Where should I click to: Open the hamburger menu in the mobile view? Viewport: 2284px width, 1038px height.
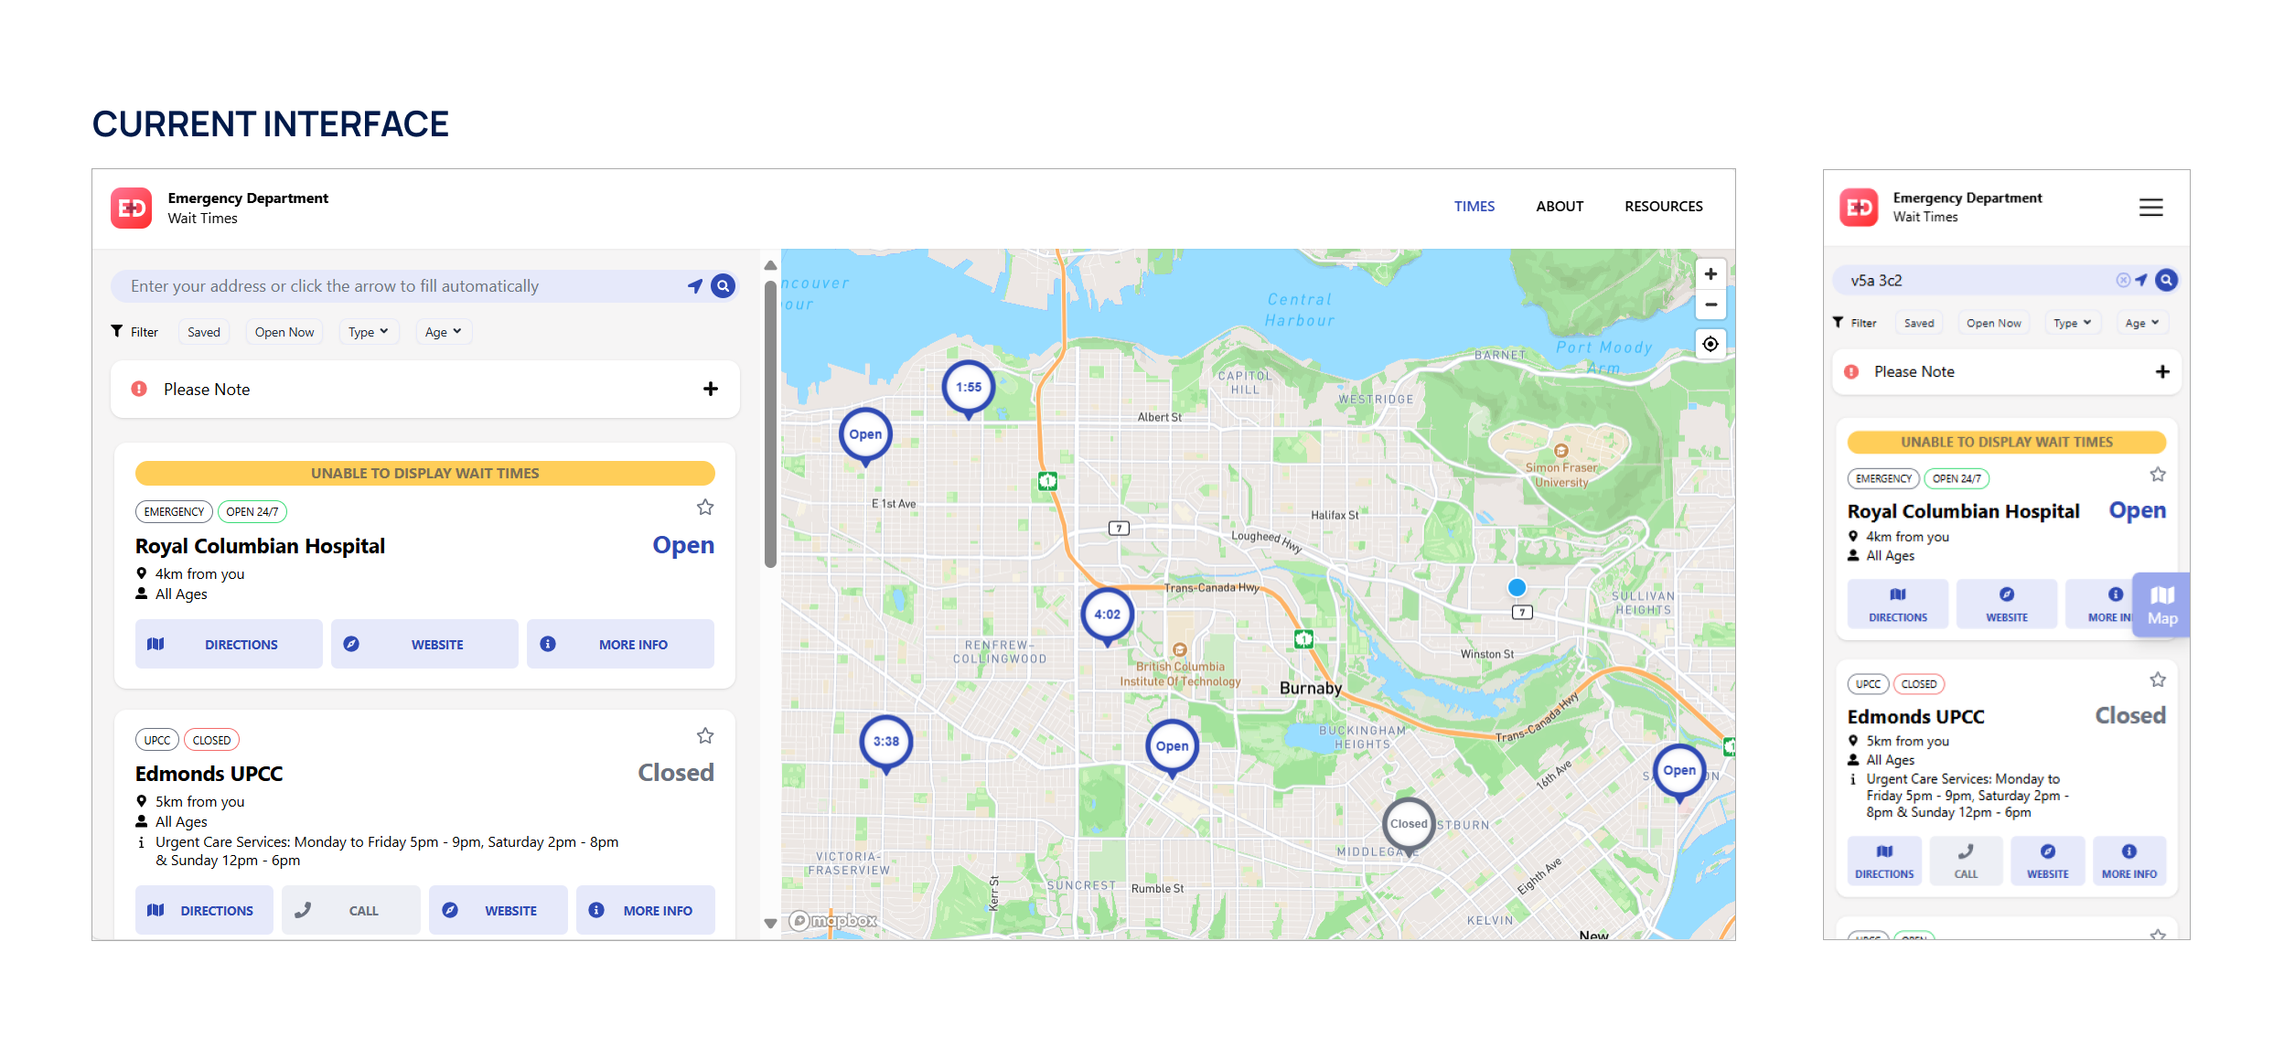(x=2151, y=208)
